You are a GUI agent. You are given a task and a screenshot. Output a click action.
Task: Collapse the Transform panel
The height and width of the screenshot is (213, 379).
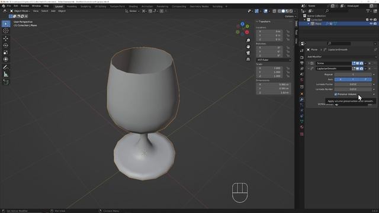tap(257, 22)
